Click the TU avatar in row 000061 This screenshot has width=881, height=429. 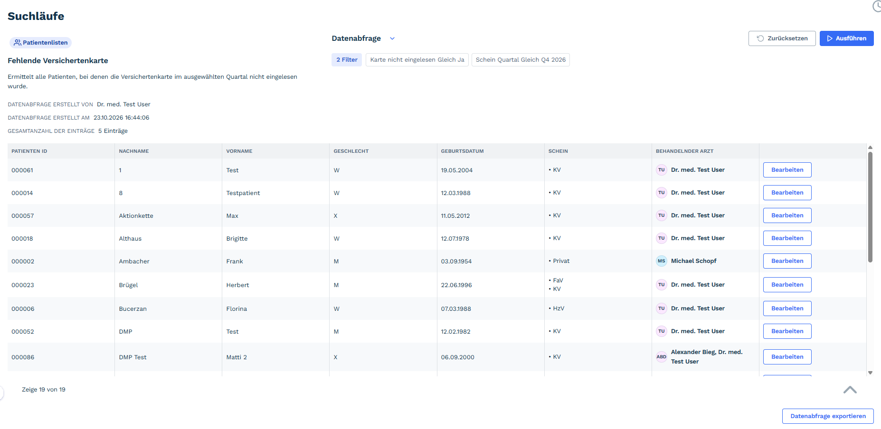coord(661,170)
